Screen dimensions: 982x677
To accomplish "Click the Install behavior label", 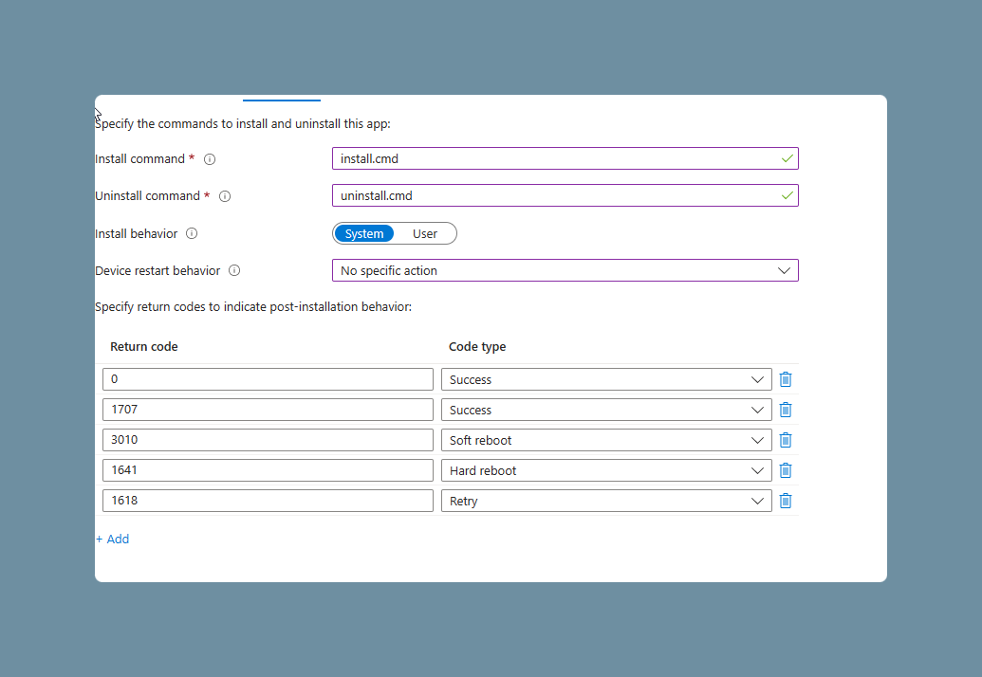I will [x=136, y=233].
